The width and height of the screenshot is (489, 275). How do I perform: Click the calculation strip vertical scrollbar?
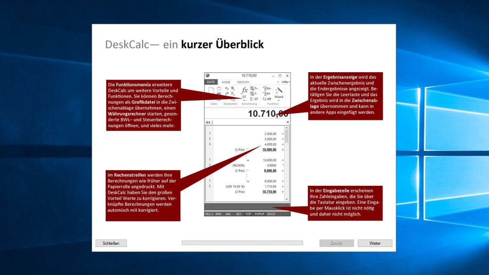286,163
